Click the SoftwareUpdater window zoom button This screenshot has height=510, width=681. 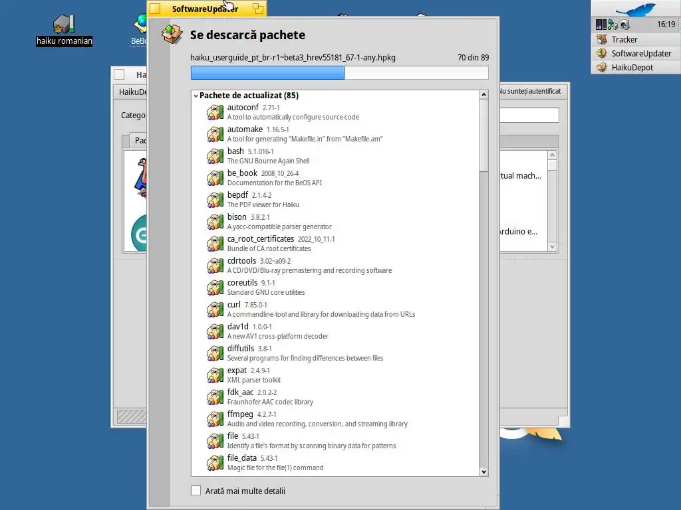[258, 9]
